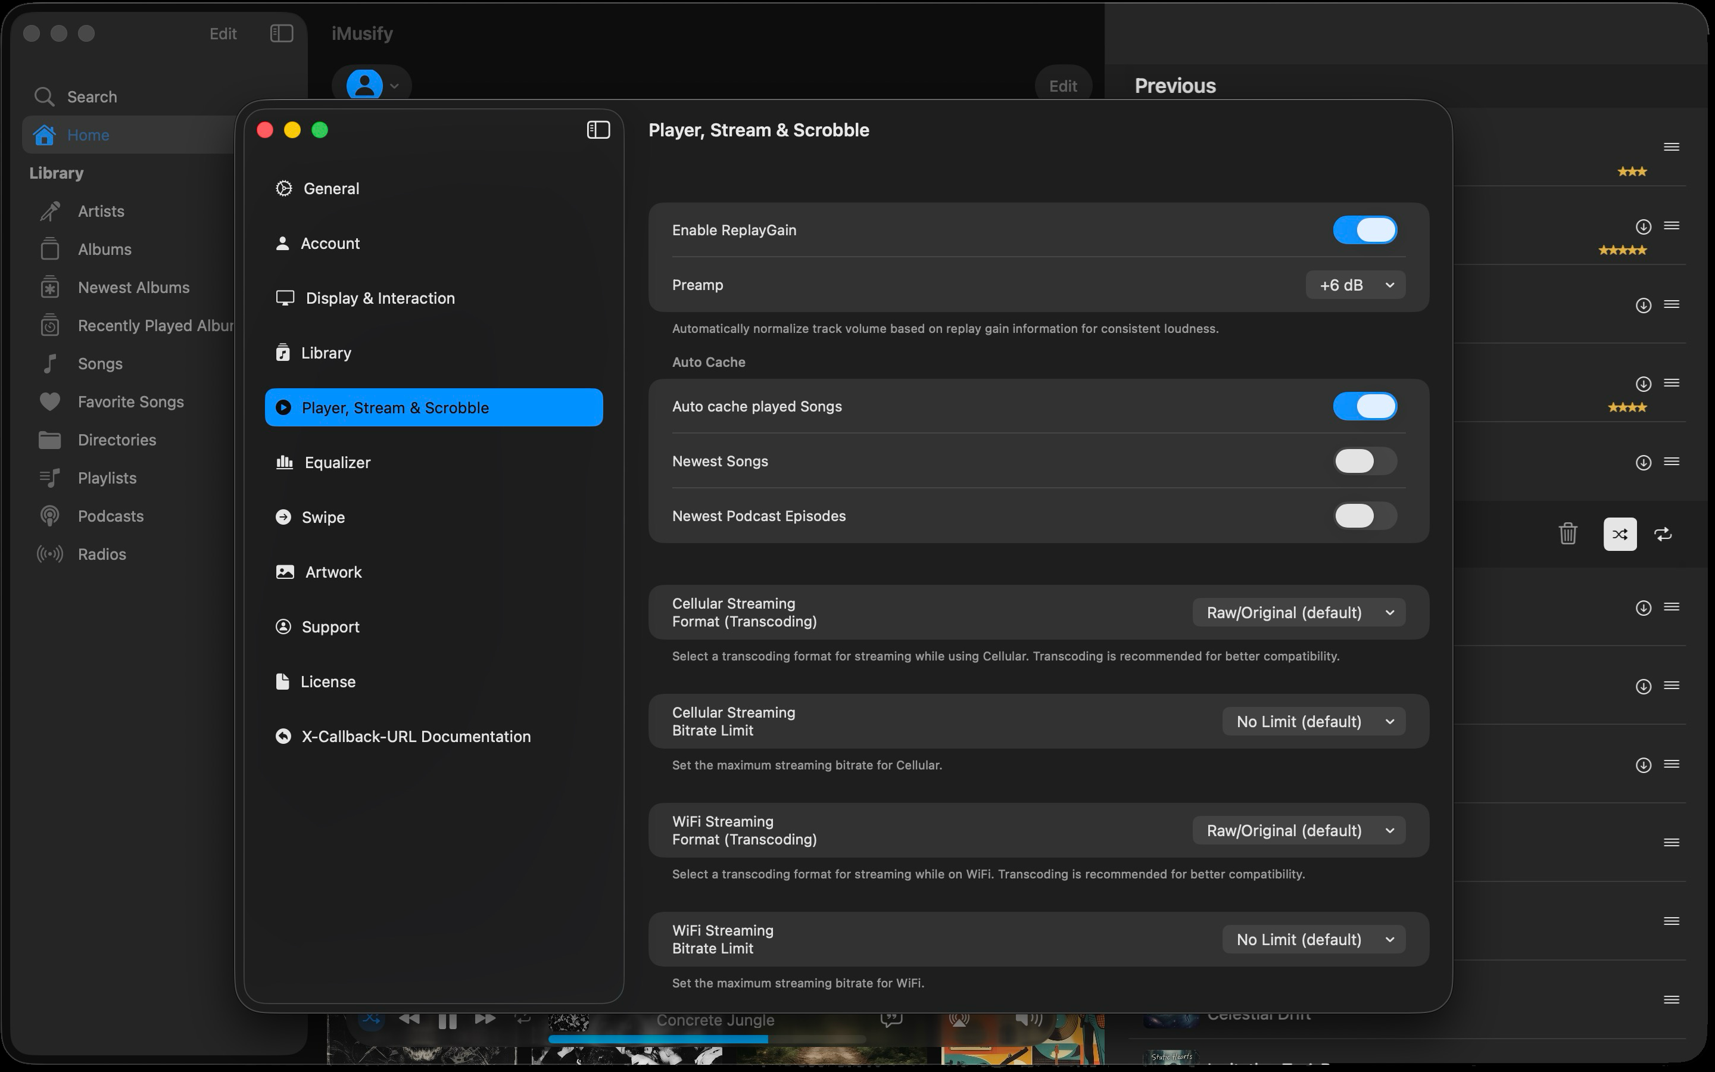Open the Swipe settings pane
The width and height of the screenshot is (1715, 1072).
pos(434,518)
